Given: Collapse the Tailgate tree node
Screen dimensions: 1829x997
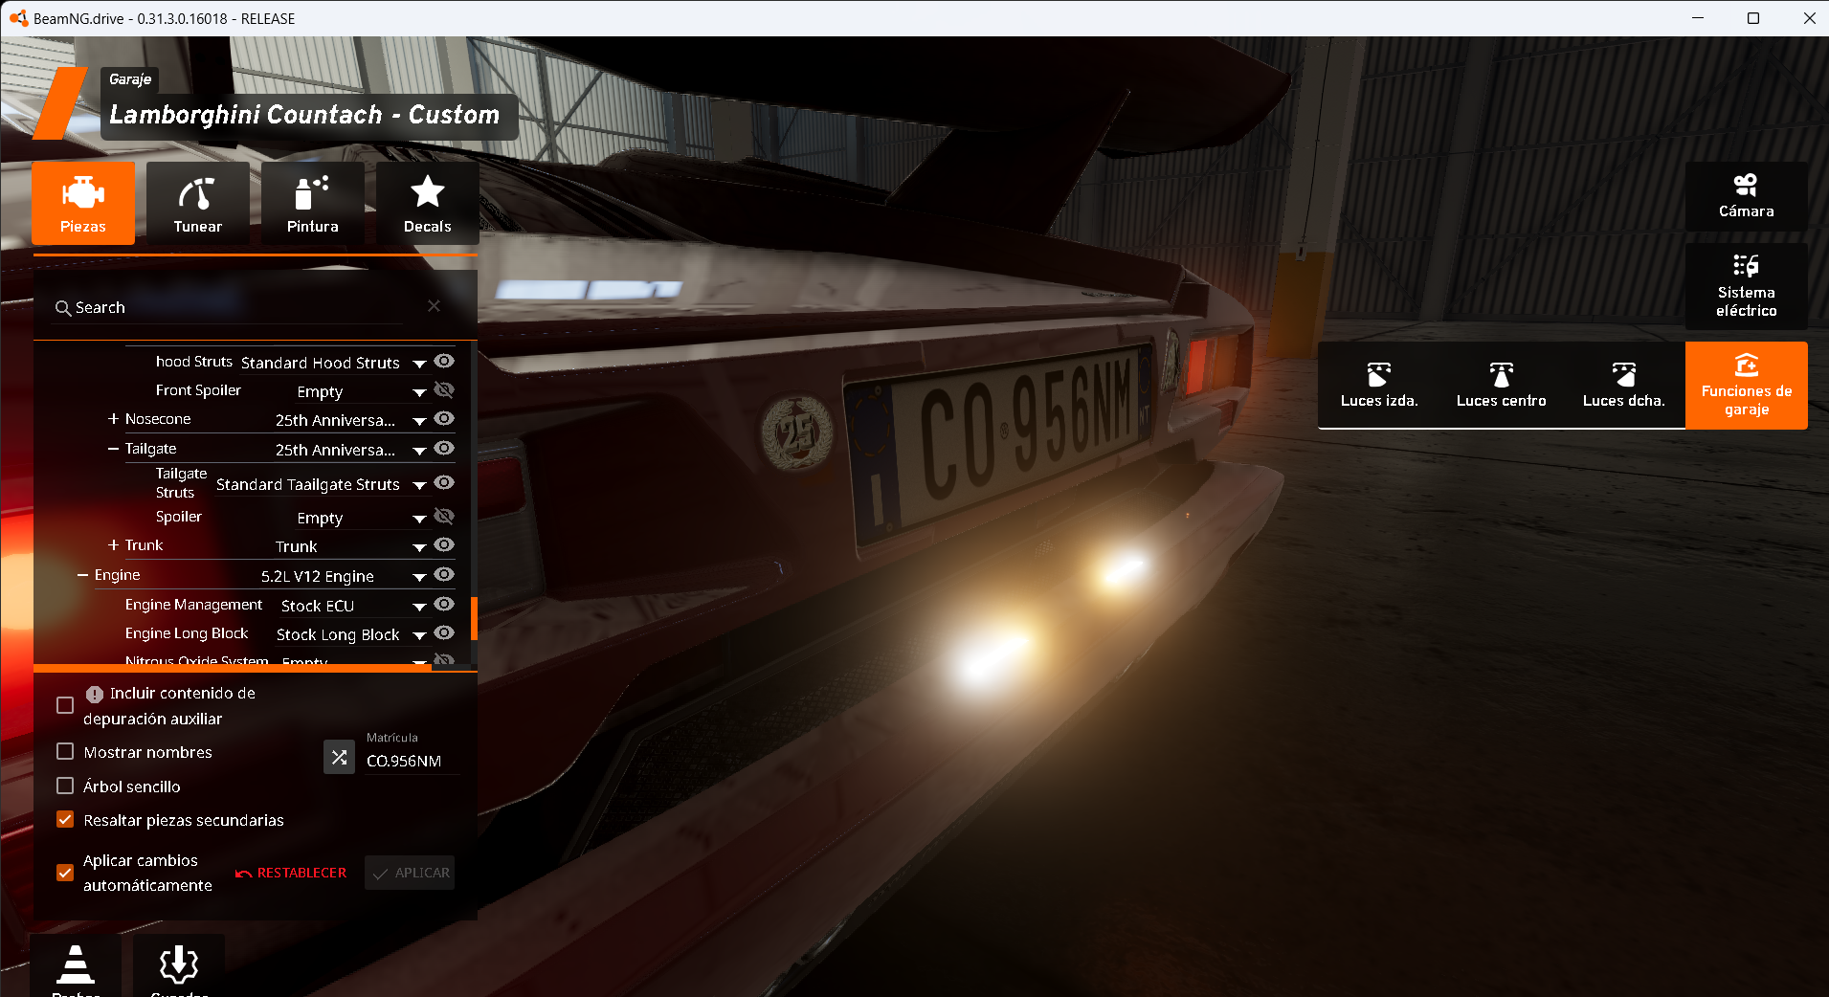Looking at the screenshot, I should pos(114,449).
